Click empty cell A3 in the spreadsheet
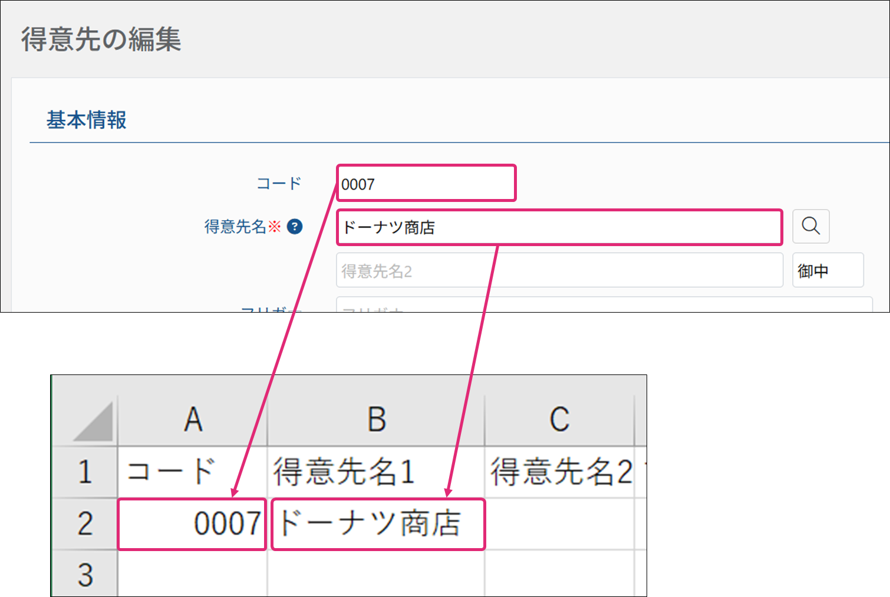The height and width of the screenshot is (597, 890). 193,575
